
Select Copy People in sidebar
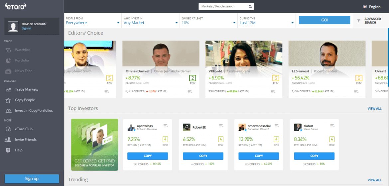(x=25, y=100)
